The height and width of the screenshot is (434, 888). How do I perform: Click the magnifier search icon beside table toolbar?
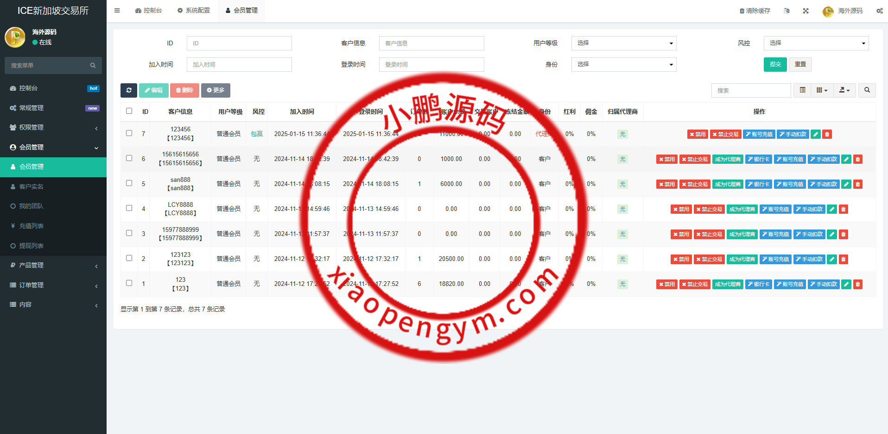[x=867, y=90]
